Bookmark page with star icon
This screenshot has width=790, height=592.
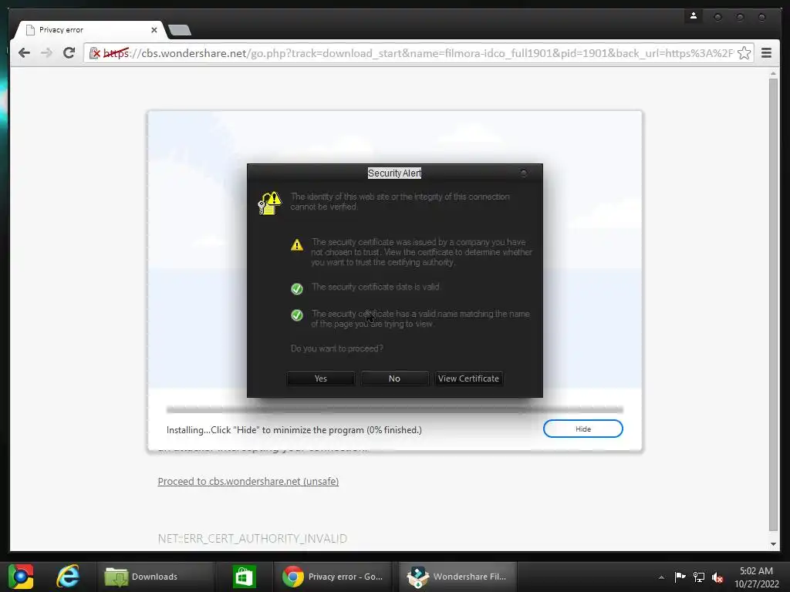(744, 53)
